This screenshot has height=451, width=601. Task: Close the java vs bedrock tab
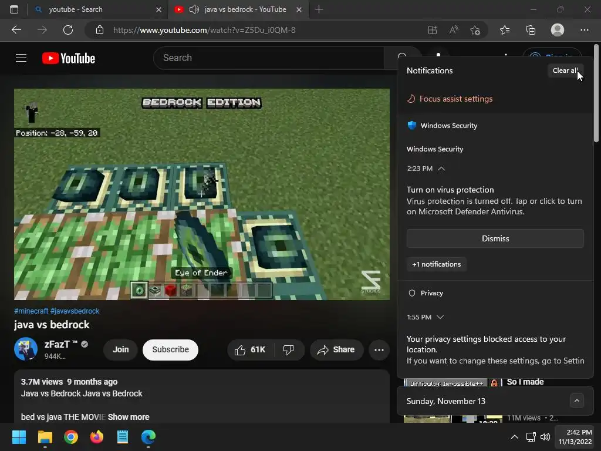click(299, 9)
